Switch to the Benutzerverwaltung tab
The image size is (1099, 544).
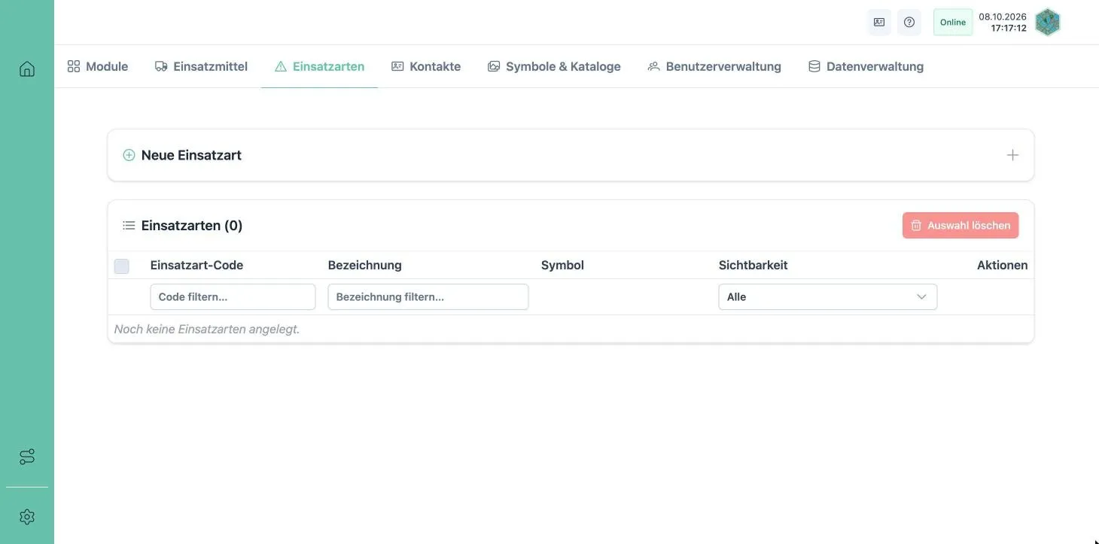coord(715,66)
